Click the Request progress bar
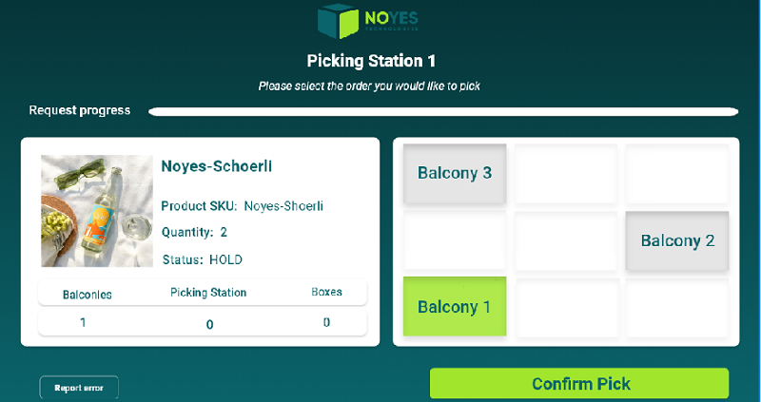This screenshot has width=761, height=402. pyautogui.click(x=443, y=111)
